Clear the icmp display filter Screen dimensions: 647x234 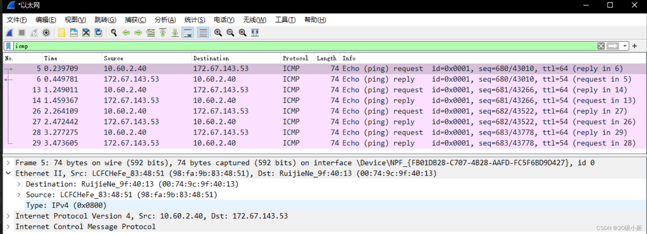point(601,46)
